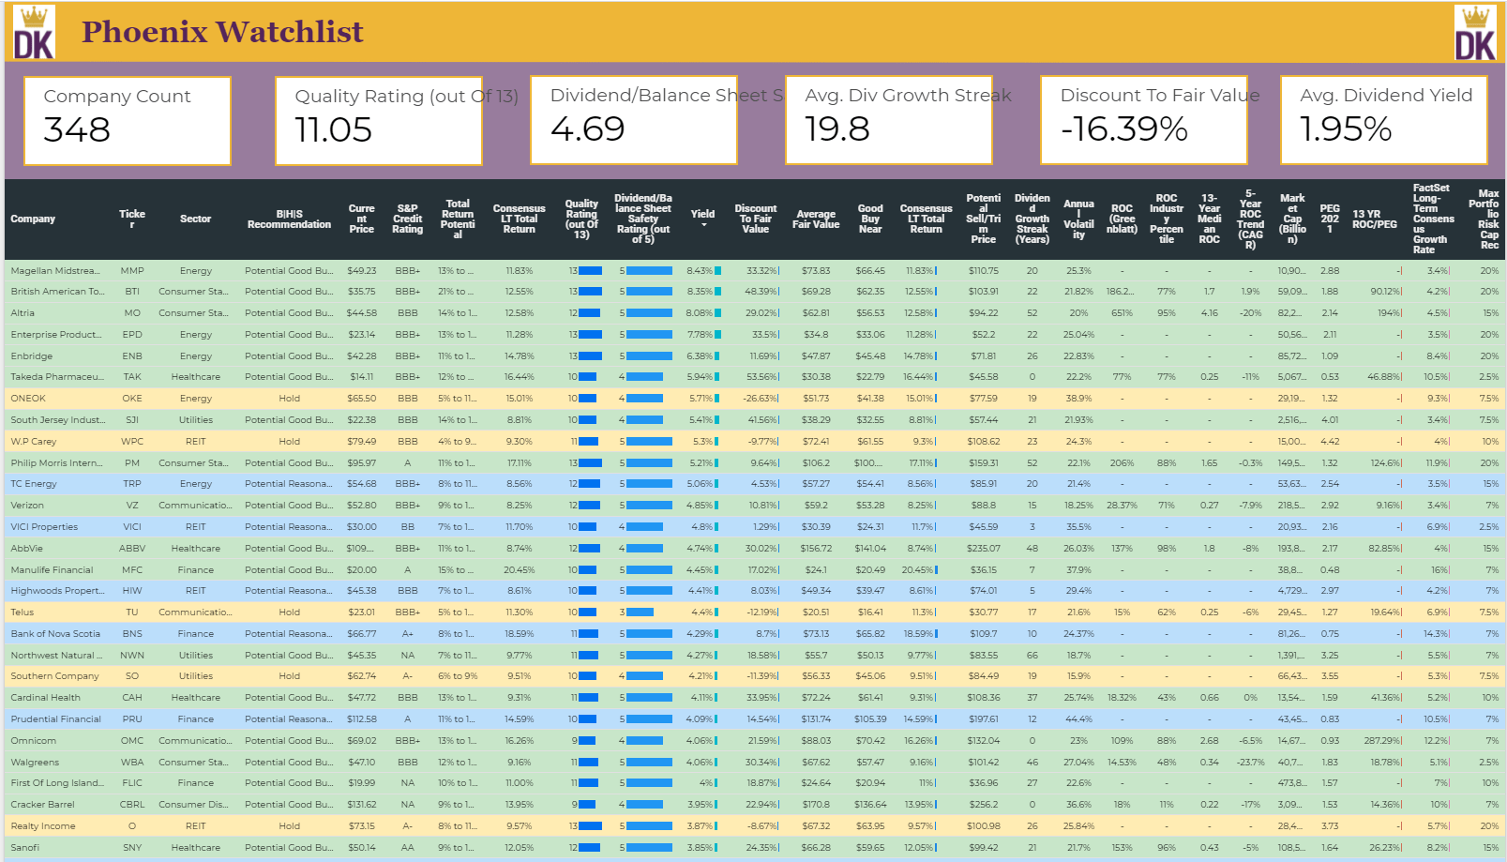Select Enterprise Products company cell
Viewport: 1507px width, 862px height.
click(x=56, y=335)
